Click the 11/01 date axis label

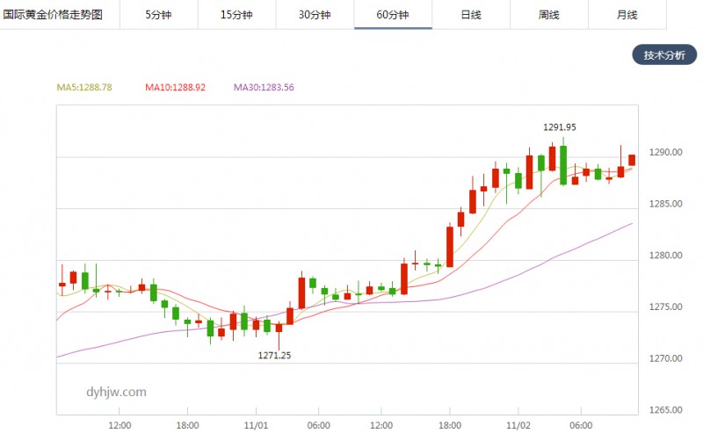tap(256, 425)
